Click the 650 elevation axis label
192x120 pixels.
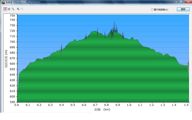(x=12, y=69)
